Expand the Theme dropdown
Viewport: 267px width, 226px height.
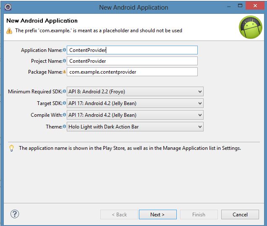(x=135, y=127)
